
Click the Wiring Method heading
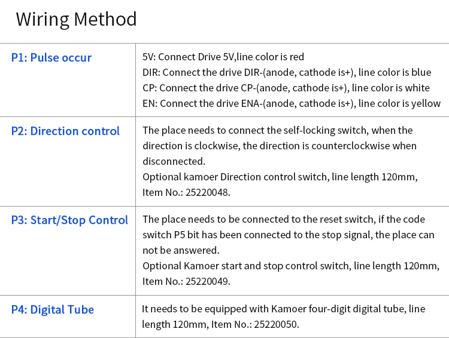[x=76, y=20]
